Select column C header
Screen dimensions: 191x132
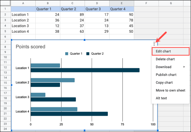tap(72, 3)
